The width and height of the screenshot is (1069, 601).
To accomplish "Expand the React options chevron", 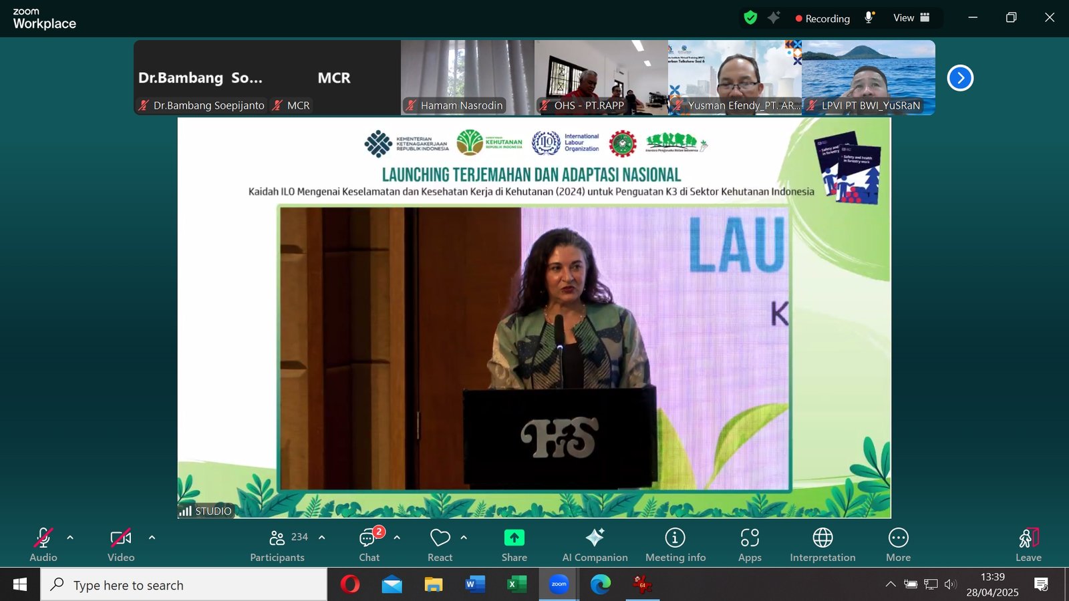I will click(464, 538).
